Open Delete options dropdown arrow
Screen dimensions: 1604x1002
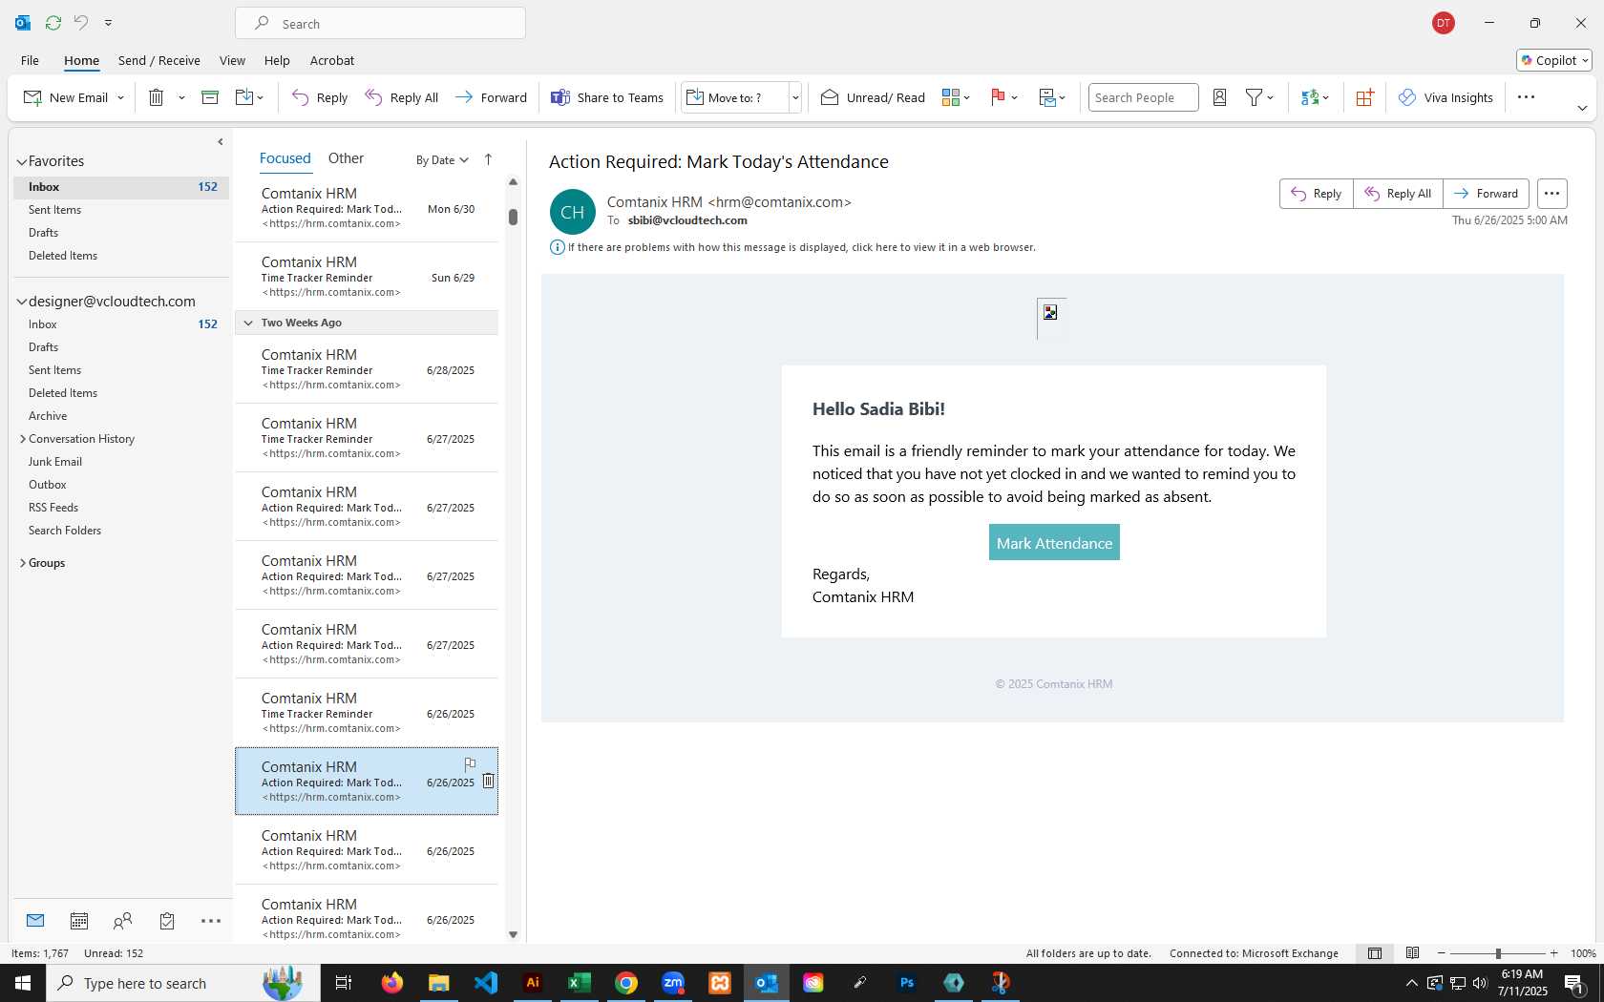(181, 97)
